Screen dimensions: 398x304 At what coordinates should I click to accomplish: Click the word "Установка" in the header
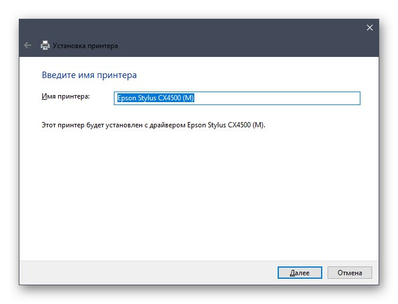69,45
